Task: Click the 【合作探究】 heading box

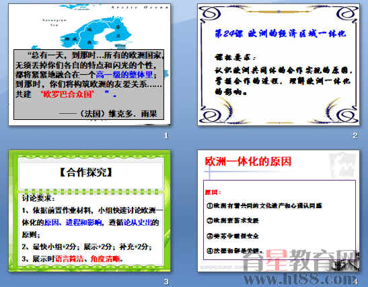Action: (90, 173)
